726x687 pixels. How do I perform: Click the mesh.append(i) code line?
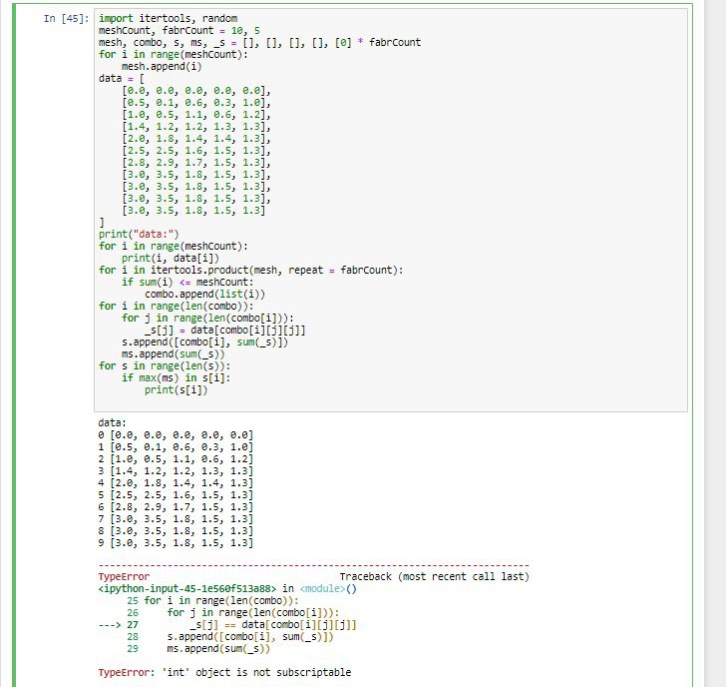click(x=162, y=67)
